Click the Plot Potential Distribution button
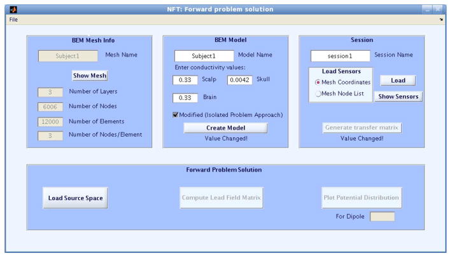Image resolution: width=452 pixels, height=258 pixels. click(x=362, y=198)
